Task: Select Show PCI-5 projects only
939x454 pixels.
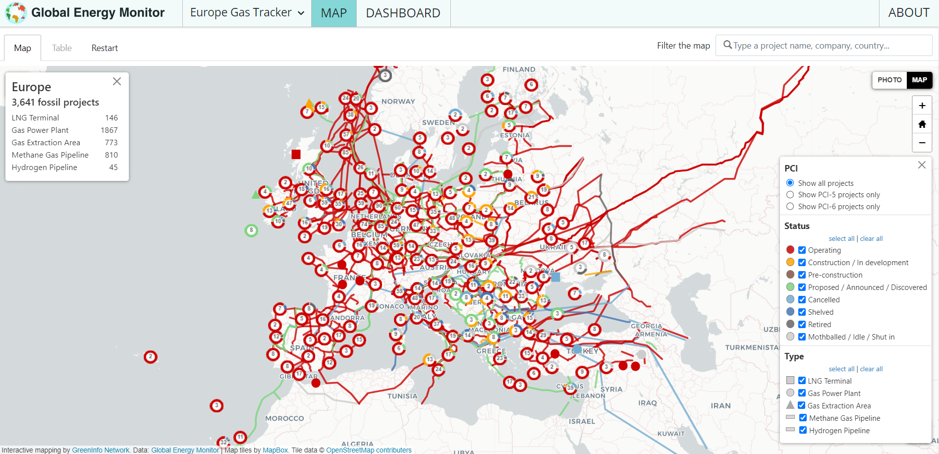Action: click(790, 195)
